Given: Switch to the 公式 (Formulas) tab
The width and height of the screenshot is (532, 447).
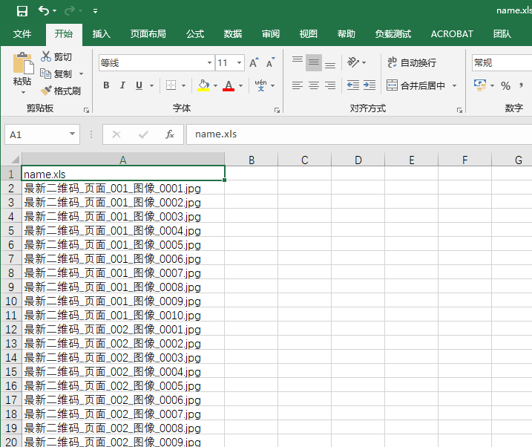Looking at the screenshot, I should click(195, 34).
